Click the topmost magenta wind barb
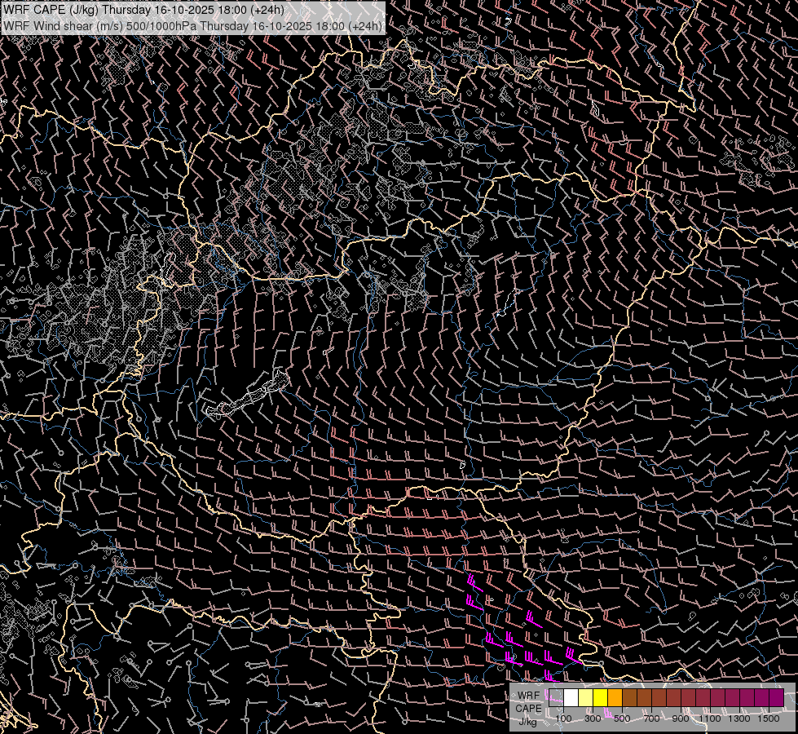The image size is (798, 734). [472, 582]
